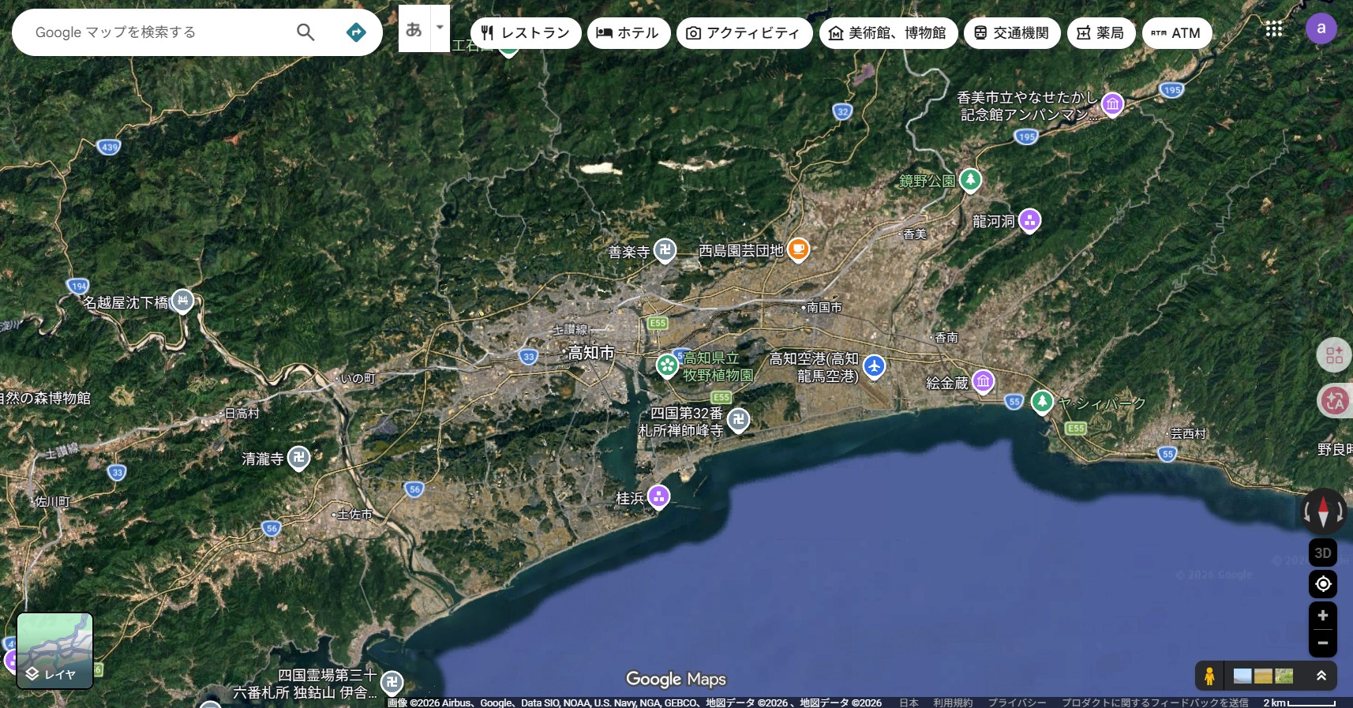Toggle the translate icon on right edge
The width and height of the screenshot is (1353, 708).
tap(1335, 401)
